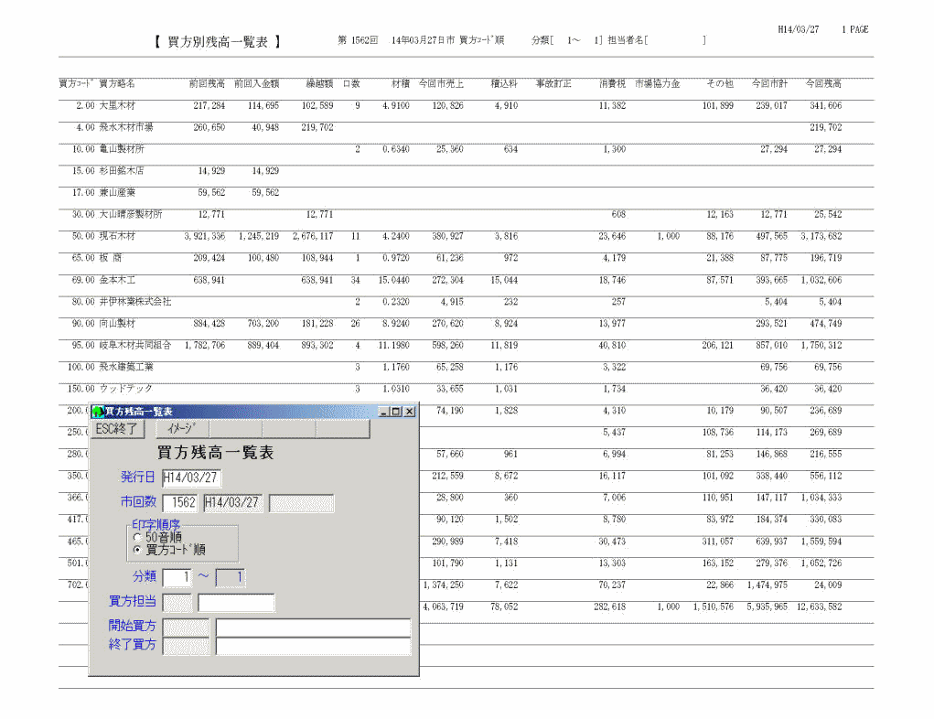Image resolution: width=934 pixels, height=719 pixels.
Task: Click the 買方担当 code field
Action: 177,603
